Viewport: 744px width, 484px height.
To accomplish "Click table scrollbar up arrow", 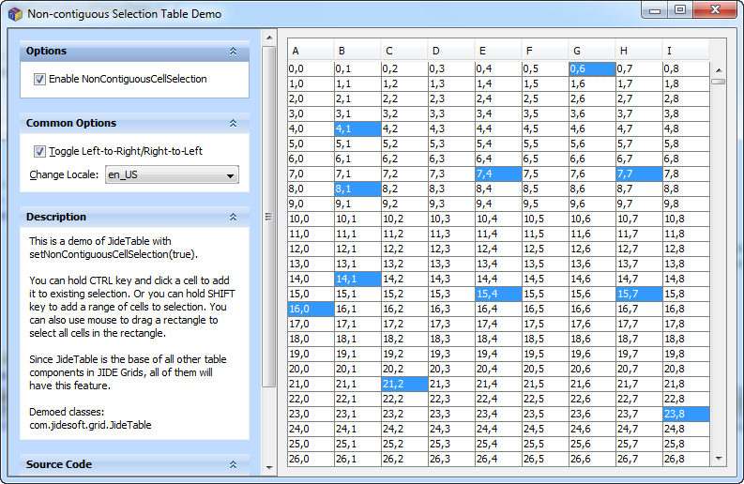I will pyautogui.click(x=719, y=70).
